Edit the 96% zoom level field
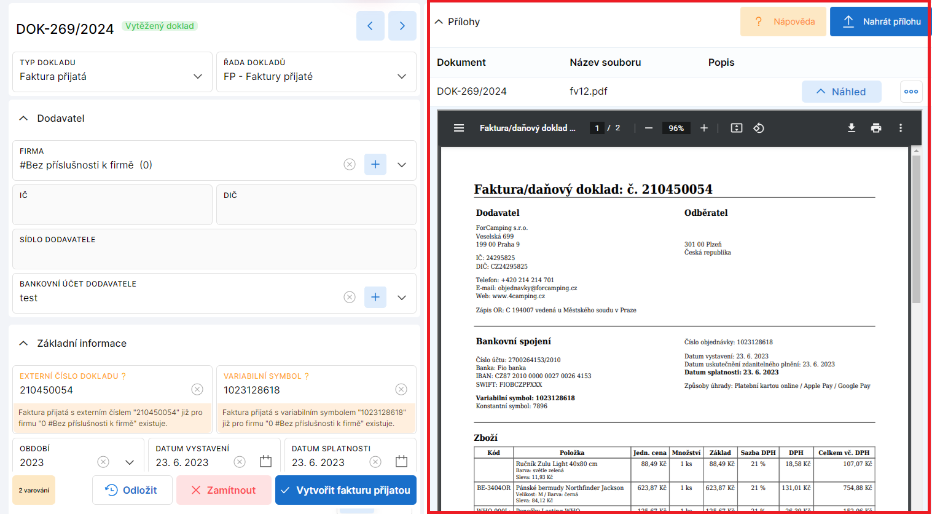The image size is (932, 514). 676,128
